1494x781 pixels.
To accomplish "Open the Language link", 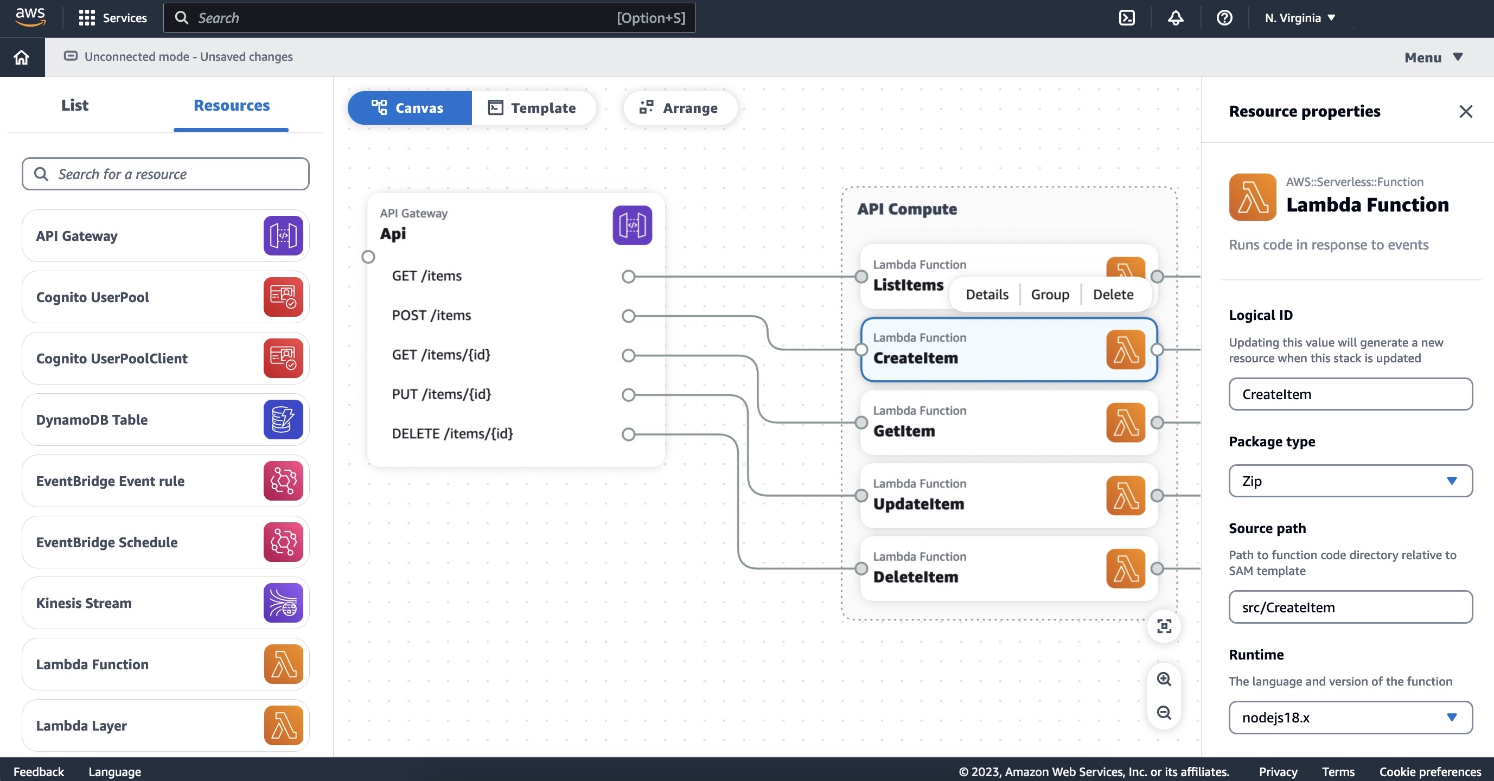I will (x=115, y=772).
